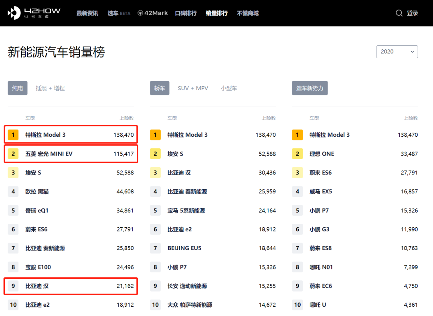
Task: Switch to the 插混 + 增程 tab
Action: click(50, 88)
